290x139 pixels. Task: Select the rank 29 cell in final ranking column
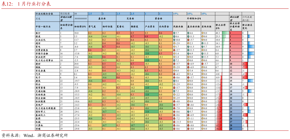(x=235, y=129)
